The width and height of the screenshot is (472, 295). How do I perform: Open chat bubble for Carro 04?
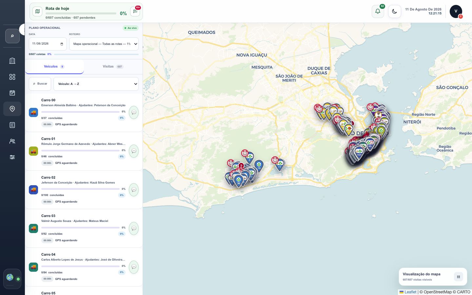[134, 267]
